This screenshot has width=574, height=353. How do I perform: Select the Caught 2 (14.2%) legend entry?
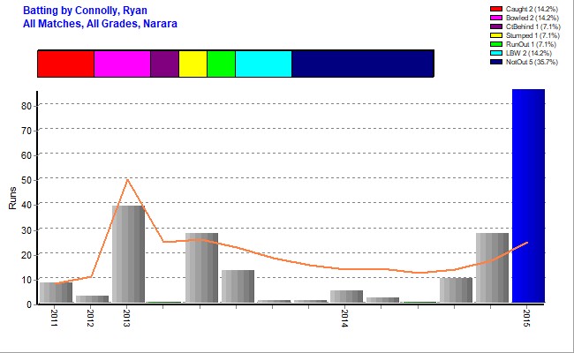coord(525,9)
